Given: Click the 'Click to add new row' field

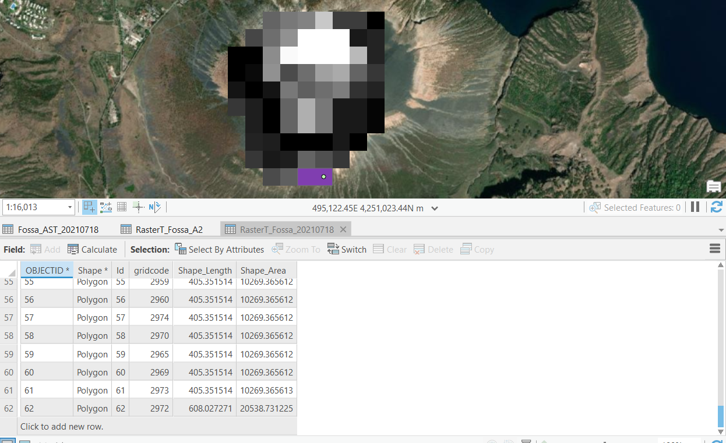Looking at the screenshot, I should coord(157,426).
